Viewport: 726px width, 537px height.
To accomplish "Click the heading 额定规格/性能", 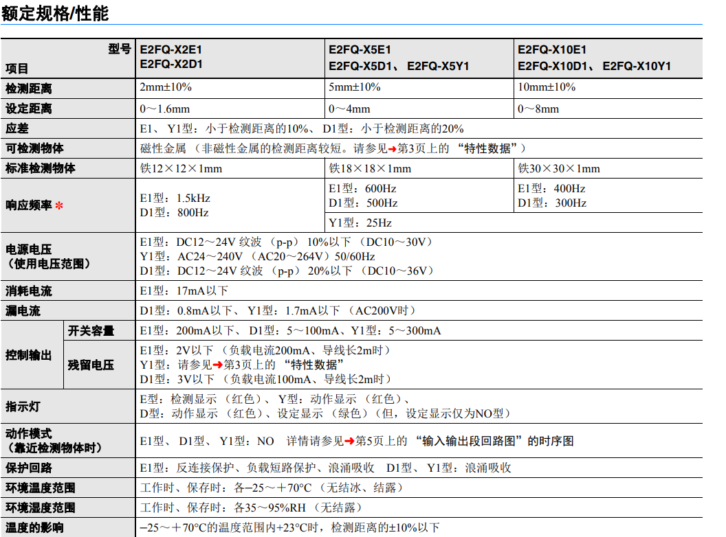I will point(54,13).
